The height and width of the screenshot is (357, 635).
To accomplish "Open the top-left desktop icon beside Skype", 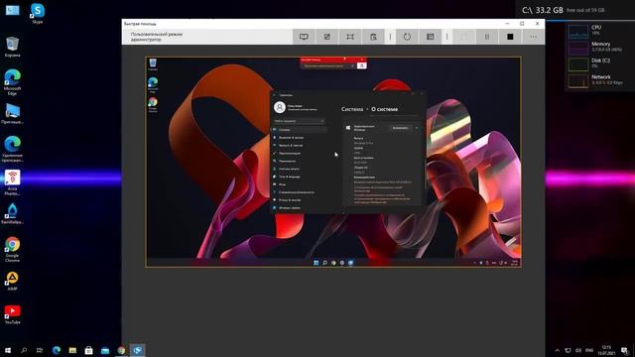I will 12,10.
